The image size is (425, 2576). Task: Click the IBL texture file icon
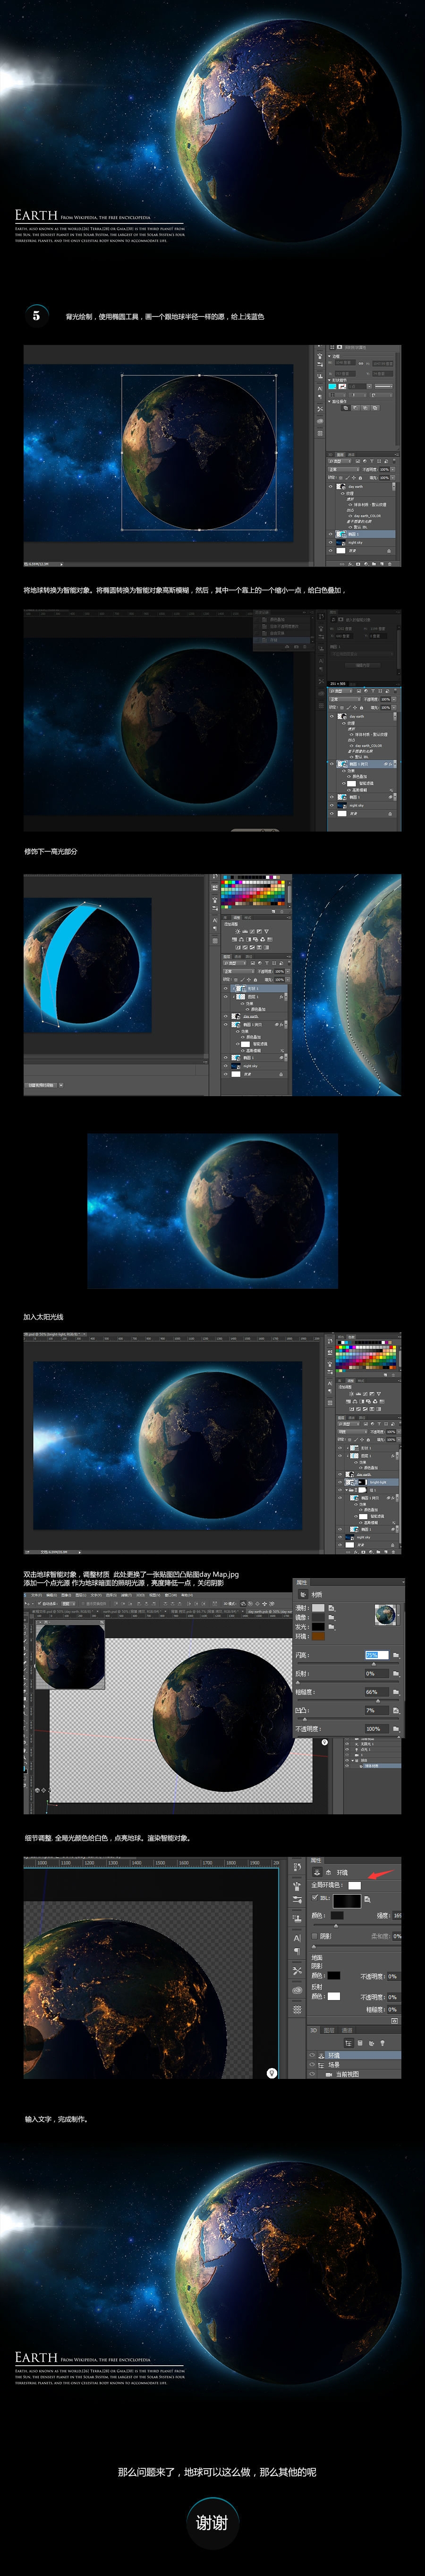367,1899
